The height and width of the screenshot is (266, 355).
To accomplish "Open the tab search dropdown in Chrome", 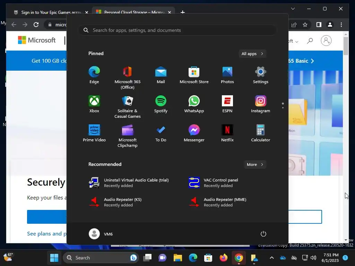I will [293, 9].
